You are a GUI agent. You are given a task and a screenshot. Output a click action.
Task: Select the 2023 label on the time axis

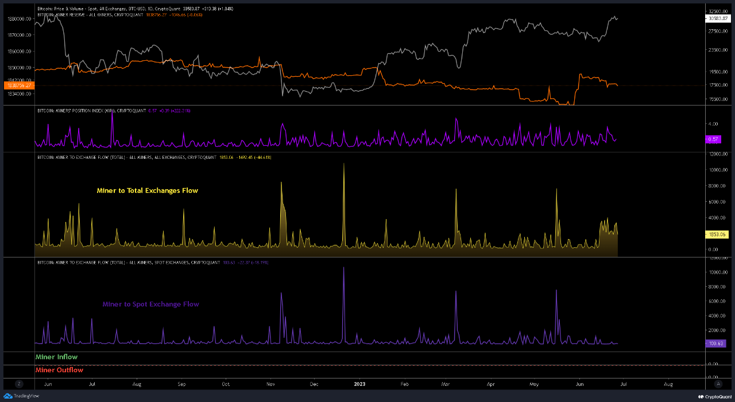point(359,384)
